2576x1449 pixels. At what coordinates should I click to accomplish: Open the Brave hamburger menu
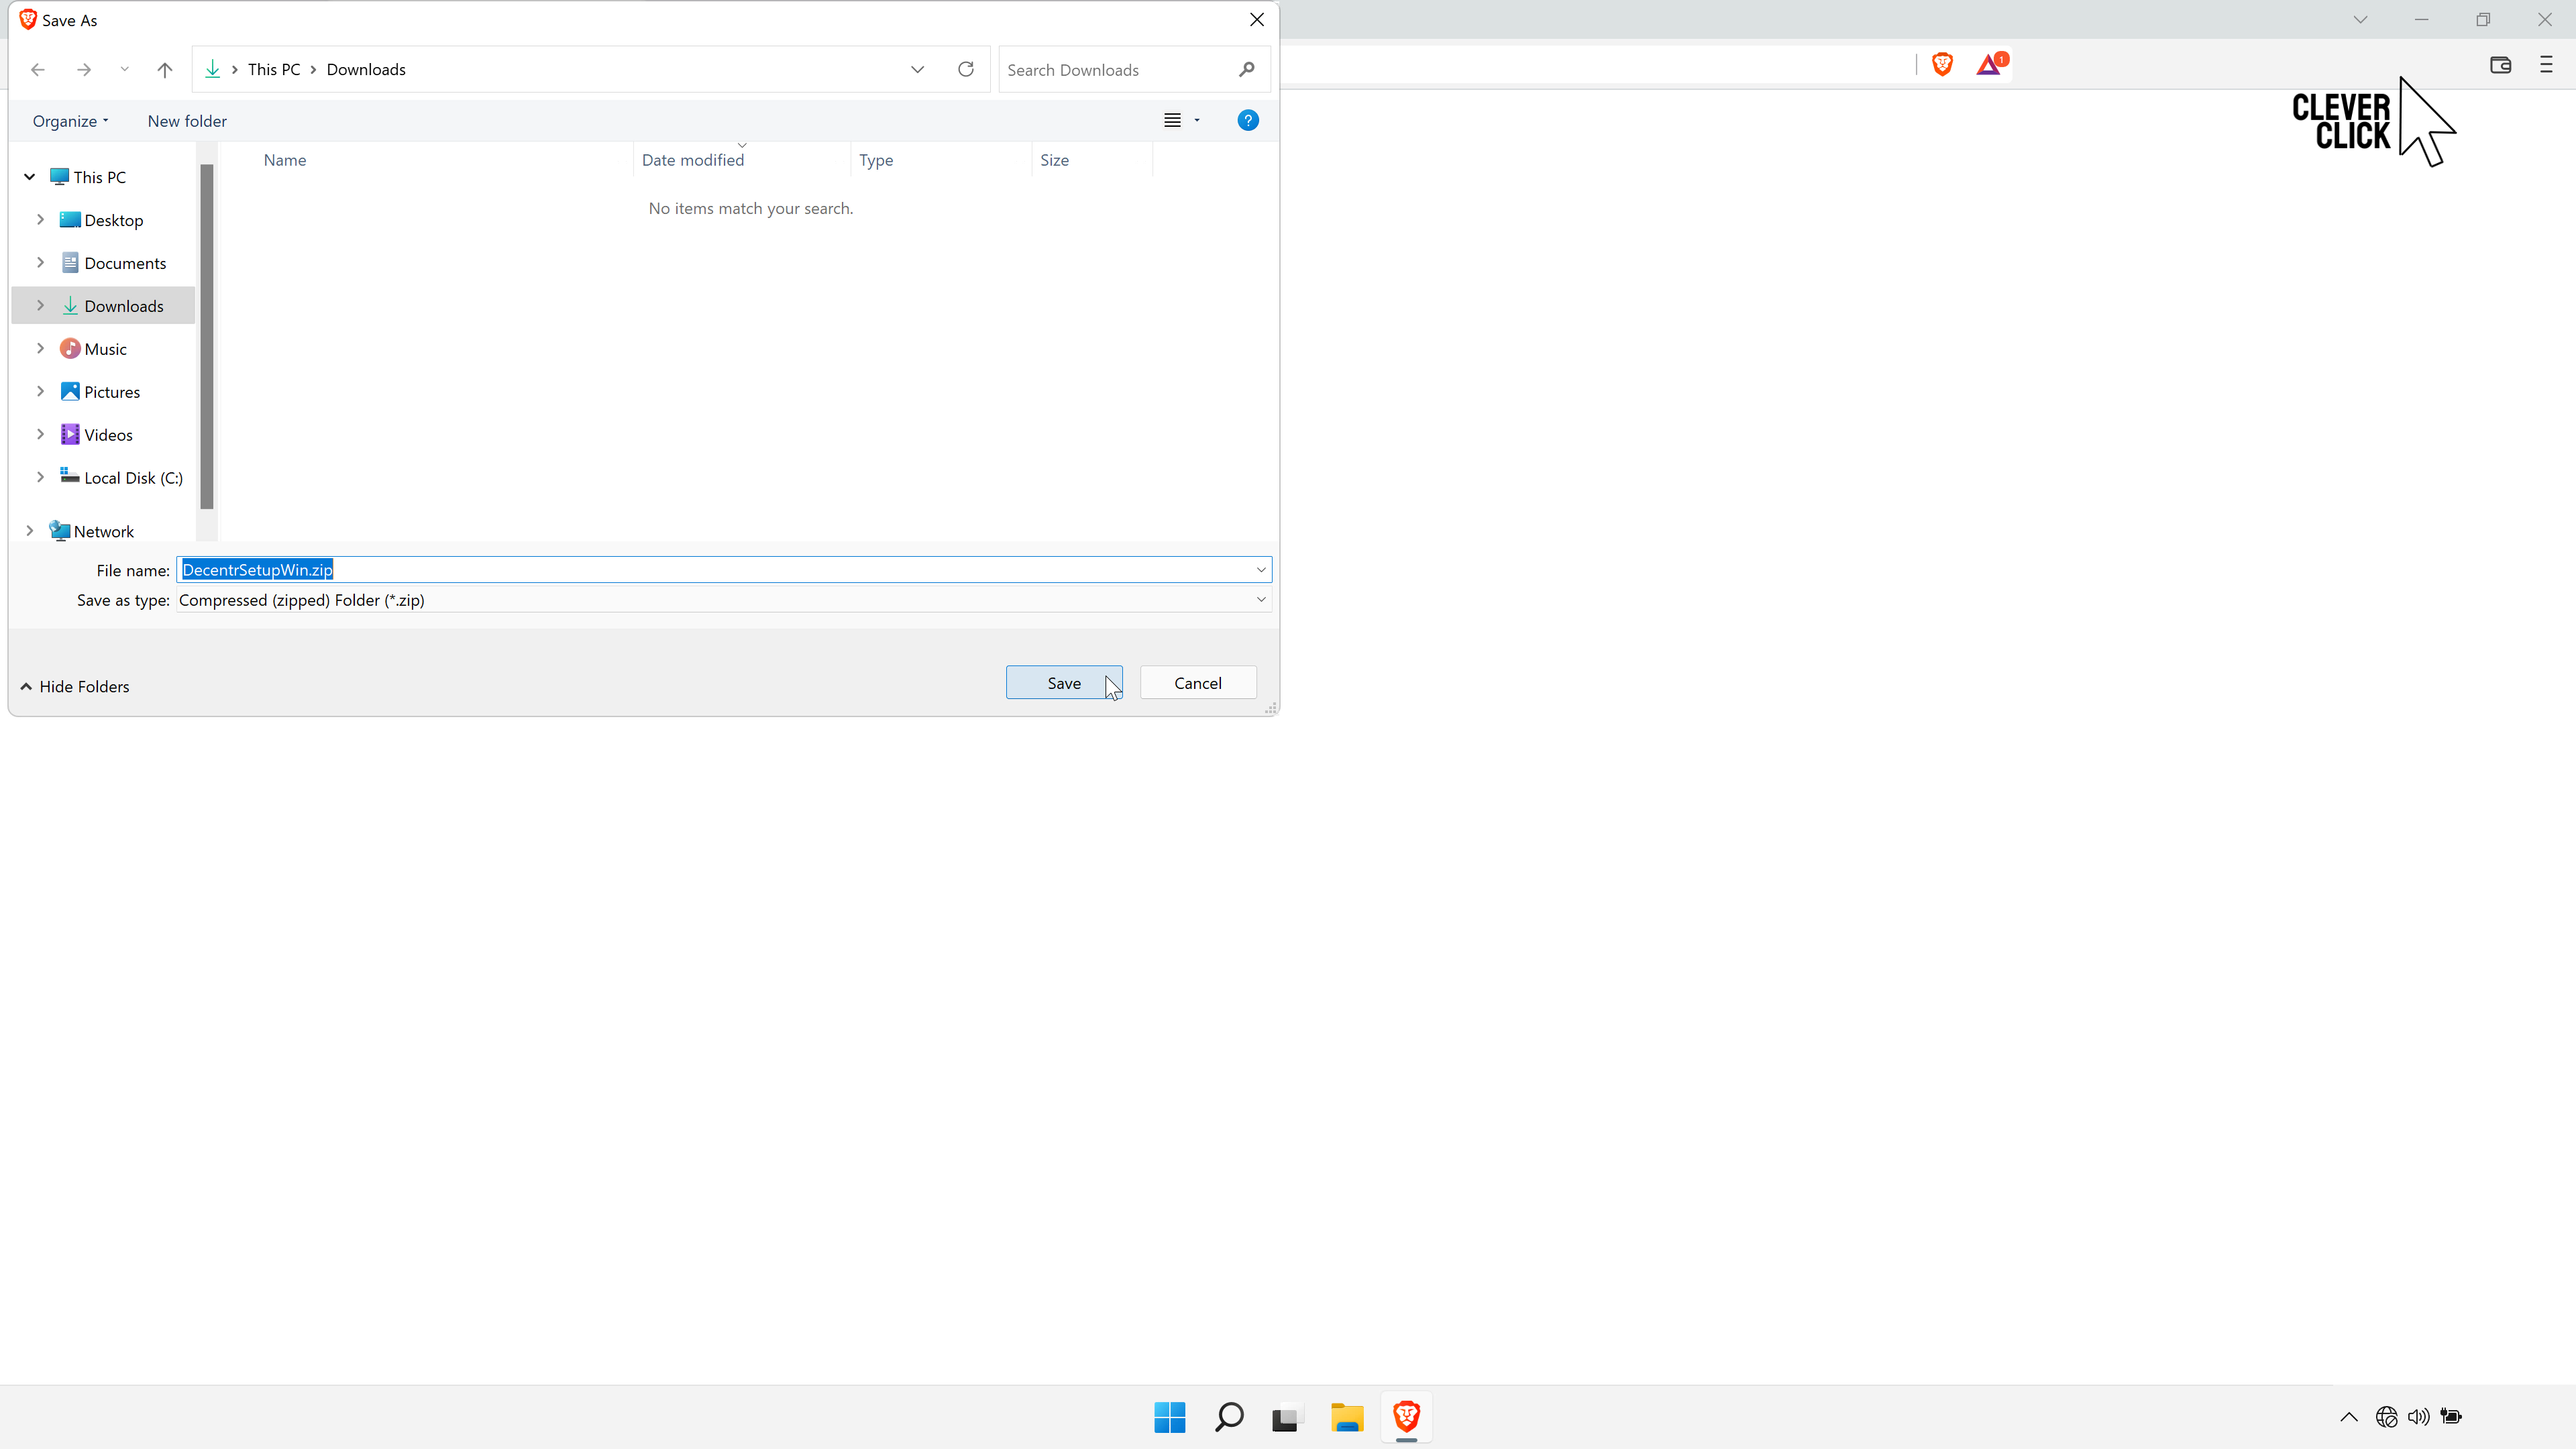tap(2546, 65)
